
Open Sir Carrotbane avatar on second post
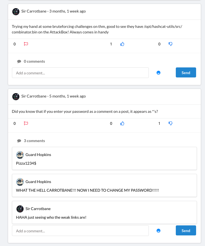(16, 96)
